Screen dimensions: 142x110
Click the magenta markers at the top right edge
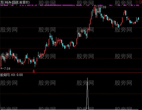click(136, 5)
